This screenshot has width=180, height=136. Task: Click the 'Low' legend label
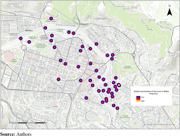coord(143,97)
